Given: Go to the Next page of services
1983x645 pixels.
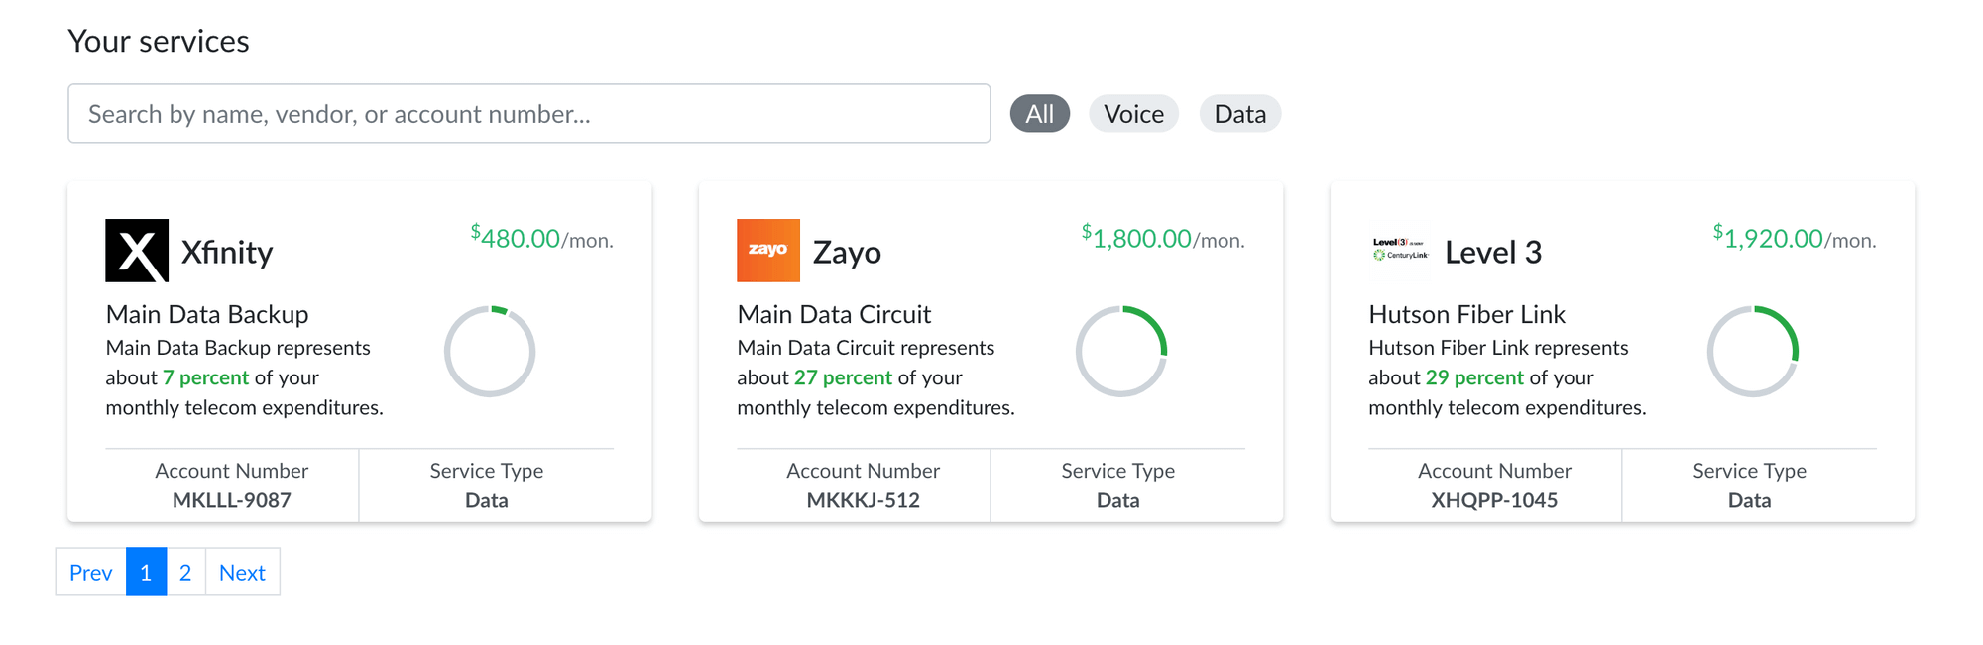Looking at the screenshot, I should 242,572.
